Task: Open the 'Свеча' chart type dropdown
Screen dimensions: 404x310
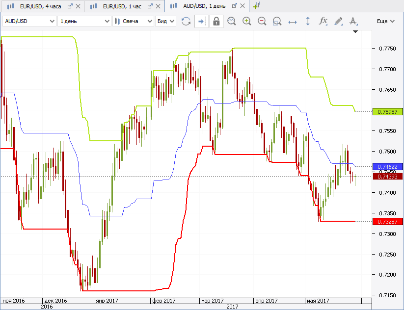Action: click(x=133, y=21)
